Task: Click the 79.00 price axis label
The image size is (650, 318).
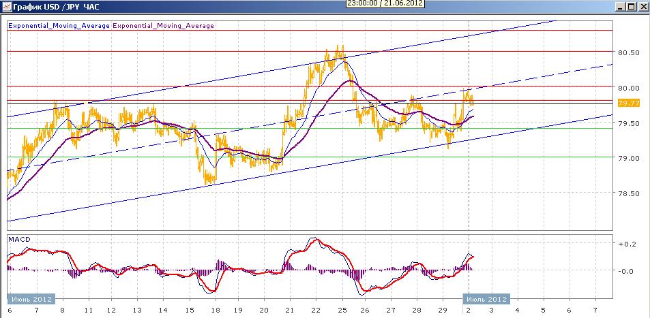Action: tap(628, 158)
